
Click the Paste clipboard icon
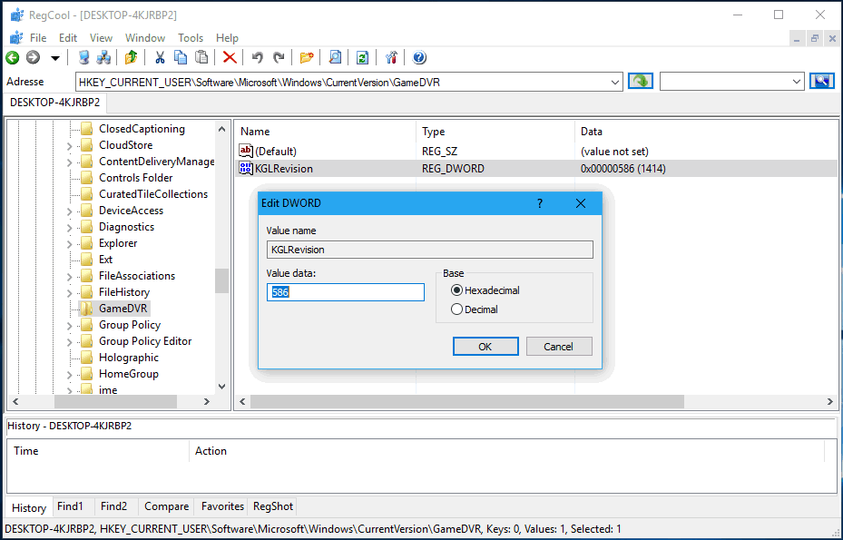(201, 57)
